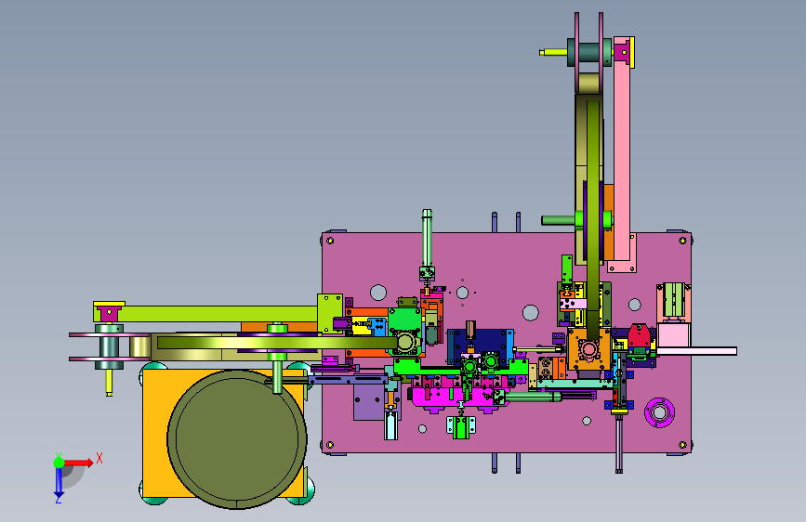Click the blue Z axis arrow

(x=59, y=483)
